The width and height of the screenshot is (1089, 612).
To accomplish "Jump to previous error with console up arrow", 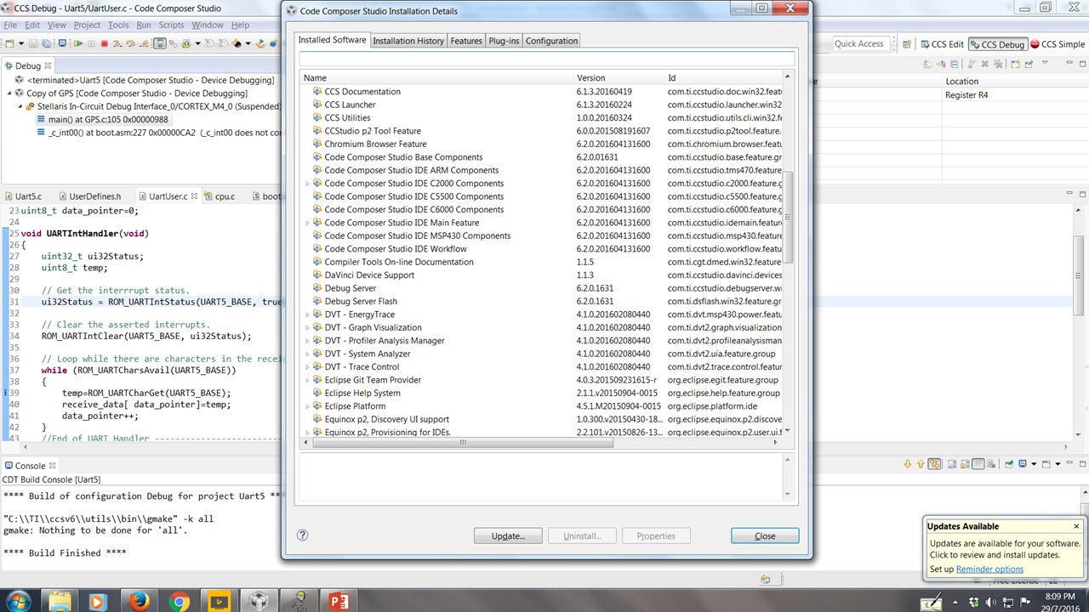I will pyautogui.click(x=920, y=464).
